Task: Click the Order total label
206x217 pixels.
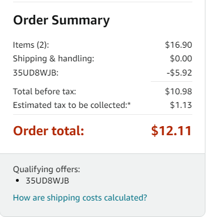Action: point(48,131)
